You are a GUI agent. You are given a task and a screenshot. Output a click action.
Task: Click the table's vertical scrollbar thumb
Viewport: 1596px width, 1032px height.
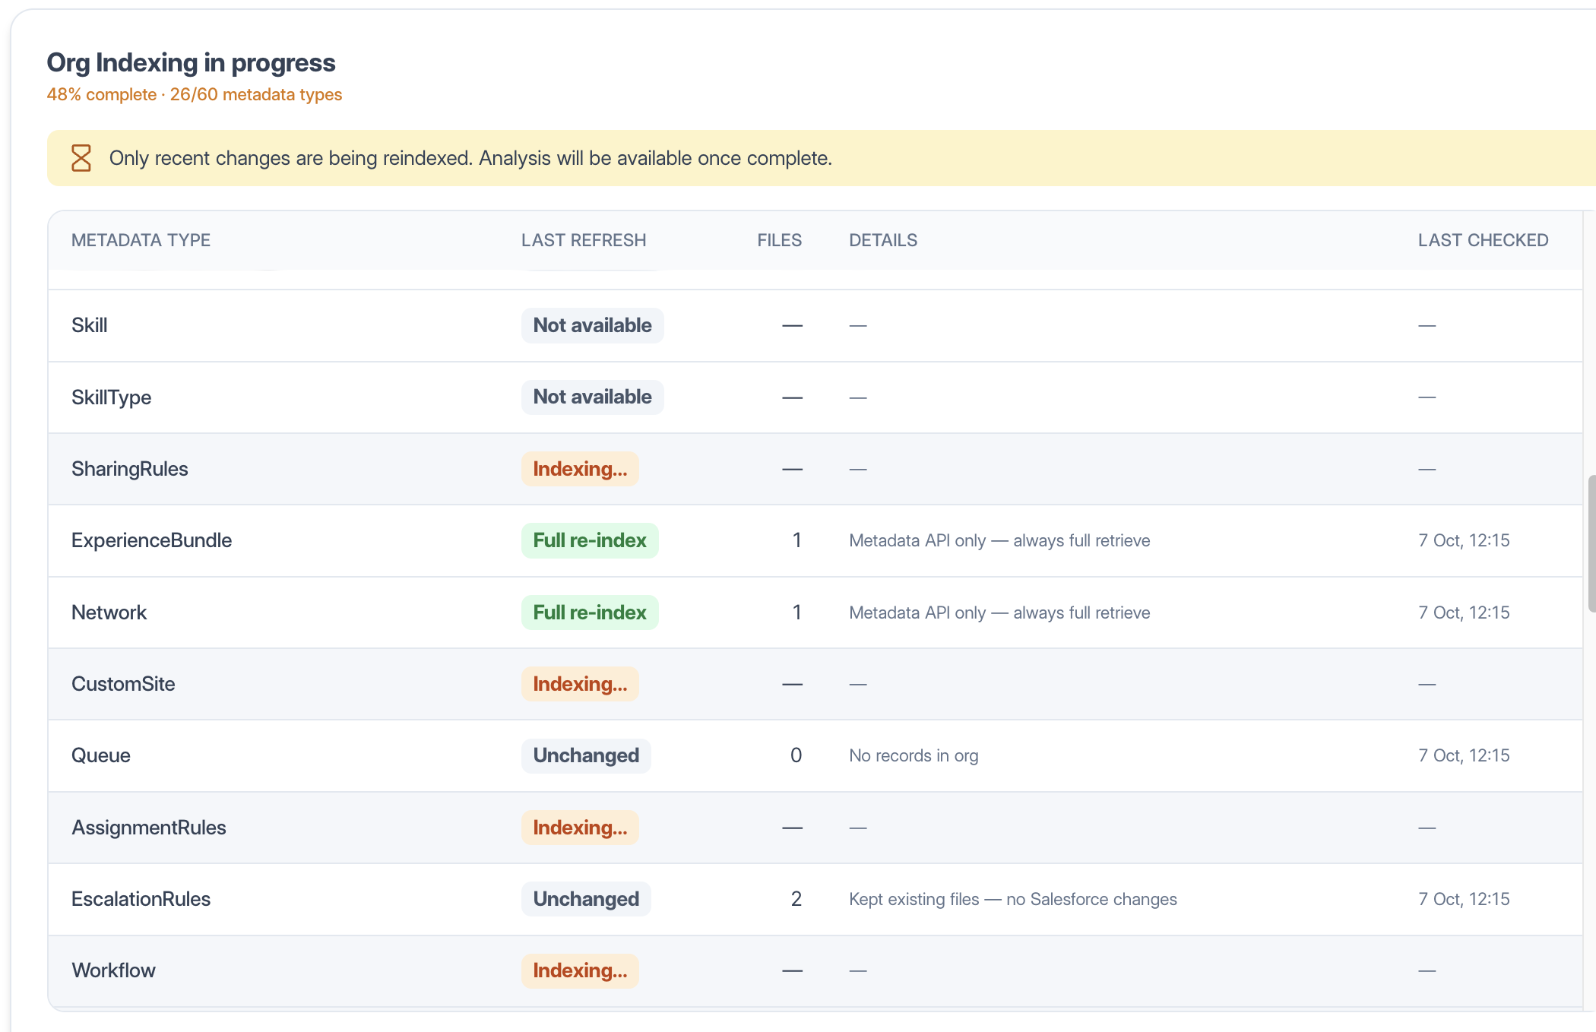coord(1591,543)
